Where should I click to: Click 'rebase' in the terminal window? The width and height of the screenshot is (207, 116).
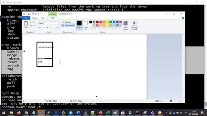click(x=13, y=58)
